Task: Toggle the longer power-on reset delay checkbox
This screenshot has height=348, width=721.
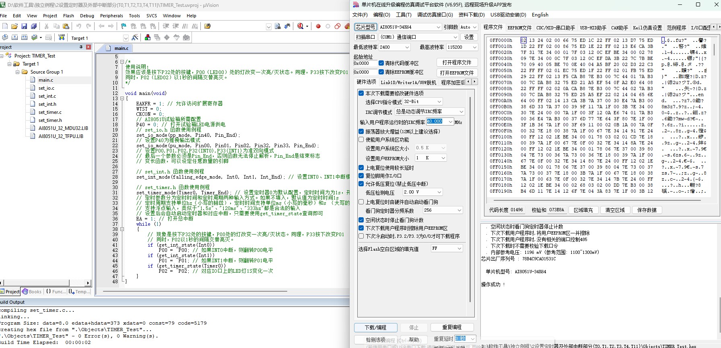Action: 361,167
